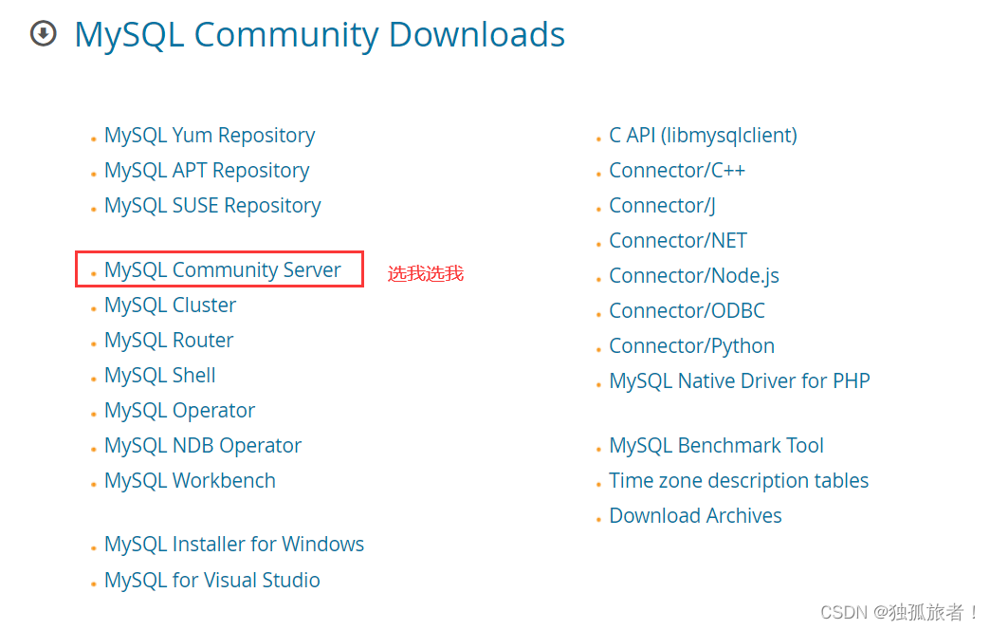Open the MySQL Community Downloads heading
This screenshot has width=990, height=630.
point(320,35)
